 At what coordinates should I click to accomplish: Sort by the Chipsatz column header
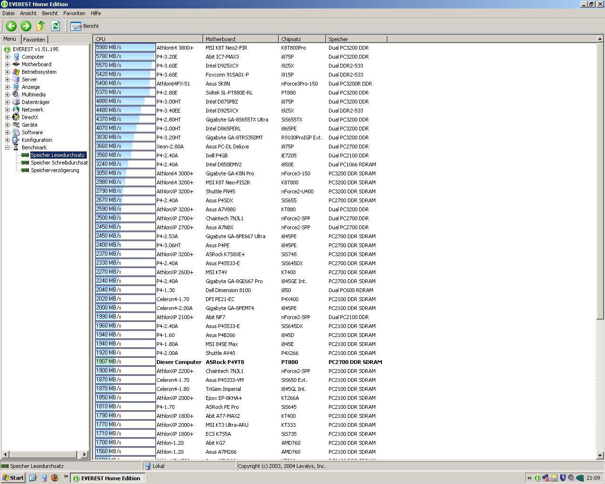[302, 39]
